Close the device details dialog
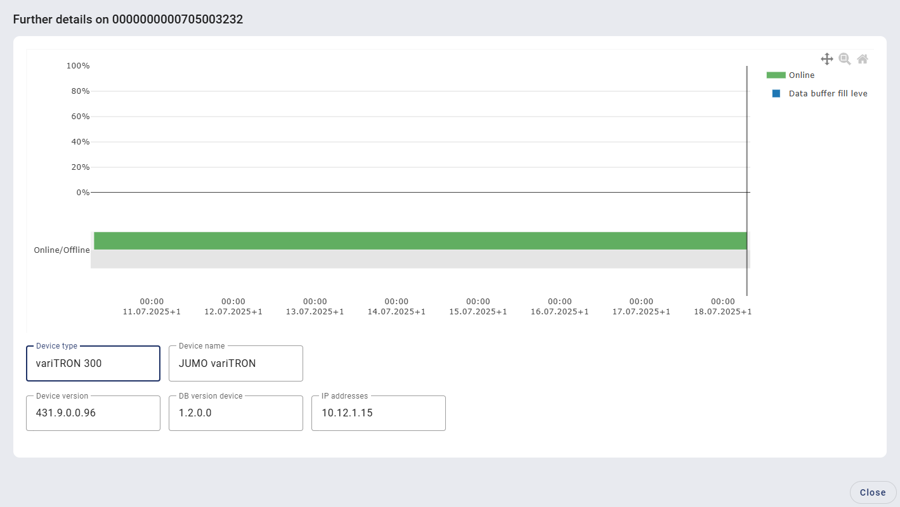This screenshot has height=507, width=900. point(872,492)
